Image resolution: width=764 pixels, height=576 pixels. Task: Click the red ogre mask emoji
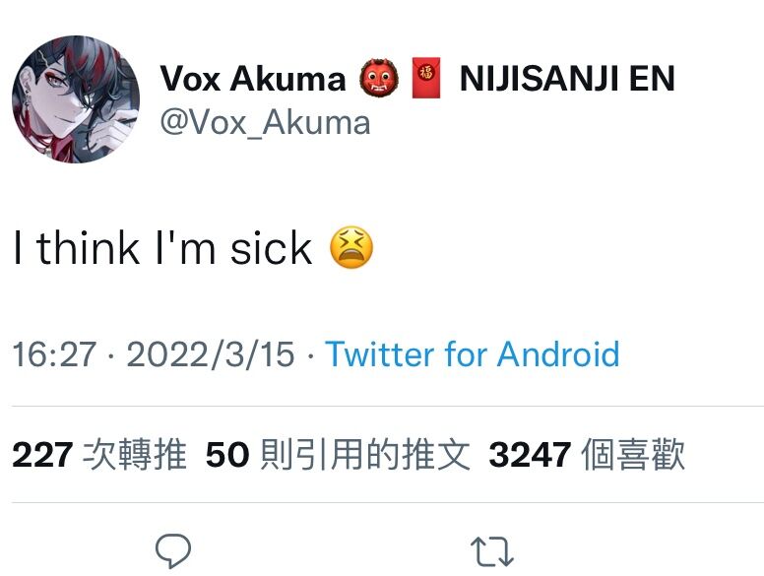(x=378, y=78)
